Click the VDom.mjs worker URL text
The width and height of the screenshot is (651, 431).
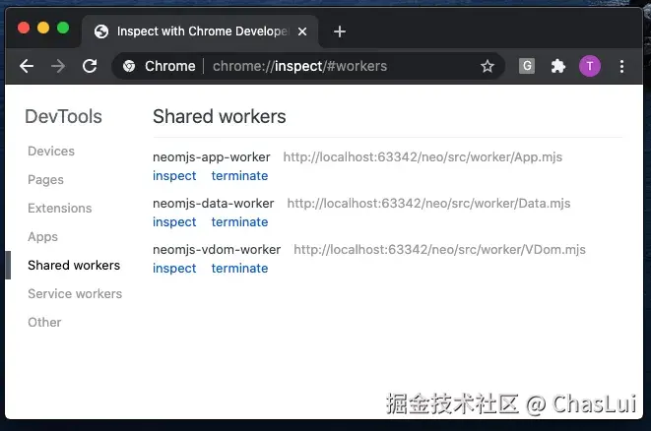[439, 250]
